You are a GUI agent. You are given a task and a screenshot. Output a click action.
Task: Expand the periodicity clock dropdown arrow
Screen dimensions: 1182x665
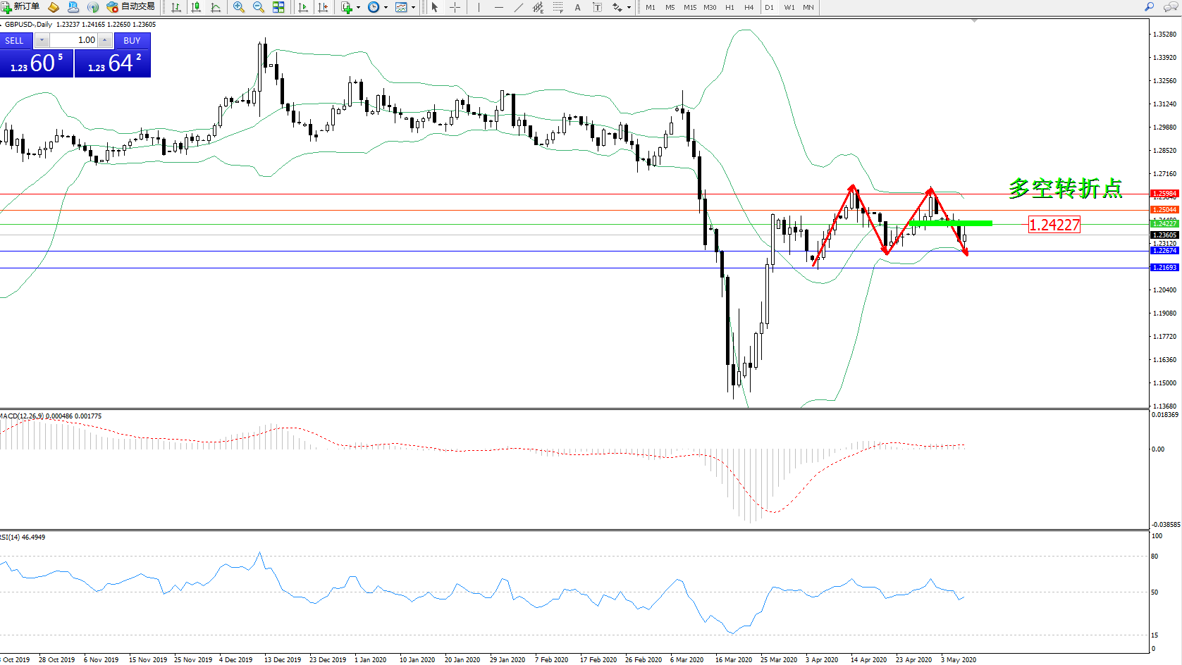[x=386, y=8]
